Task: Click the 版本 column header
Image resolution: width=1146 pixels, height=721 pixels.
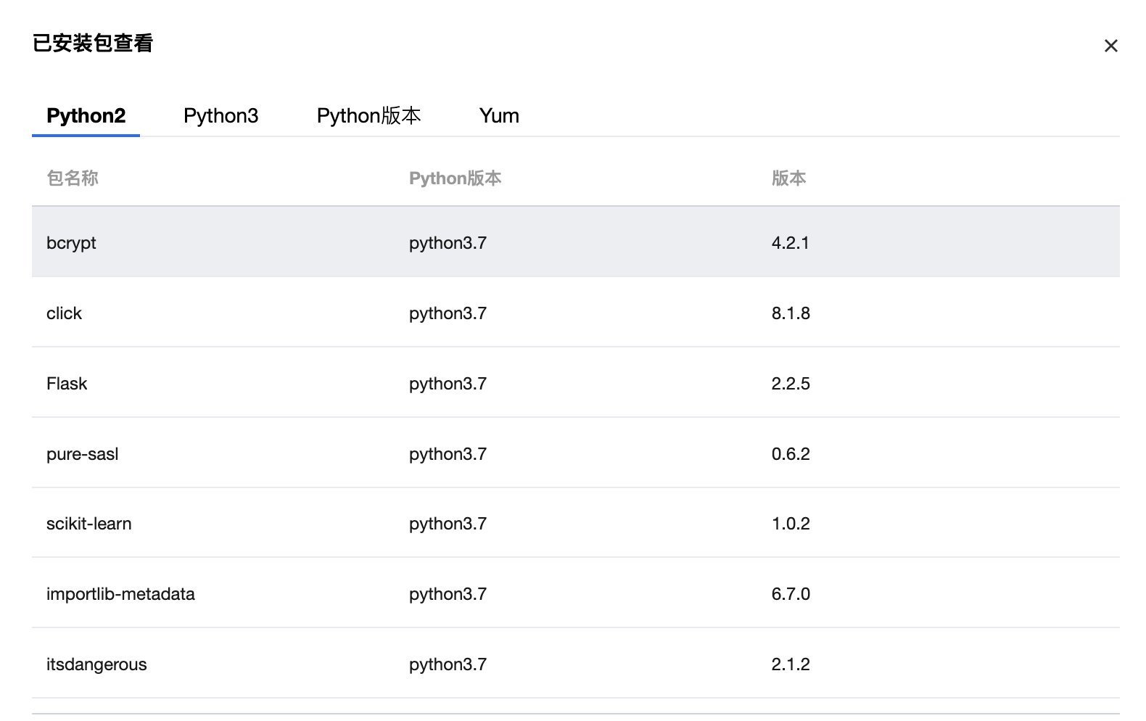Action: (x=788, y=178)
